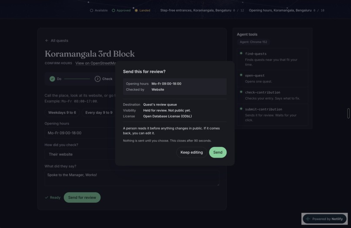This screenshot has width=351, height=228.
Task: Click the Held for review. Not public yet. text
Action: coord(167,110)
